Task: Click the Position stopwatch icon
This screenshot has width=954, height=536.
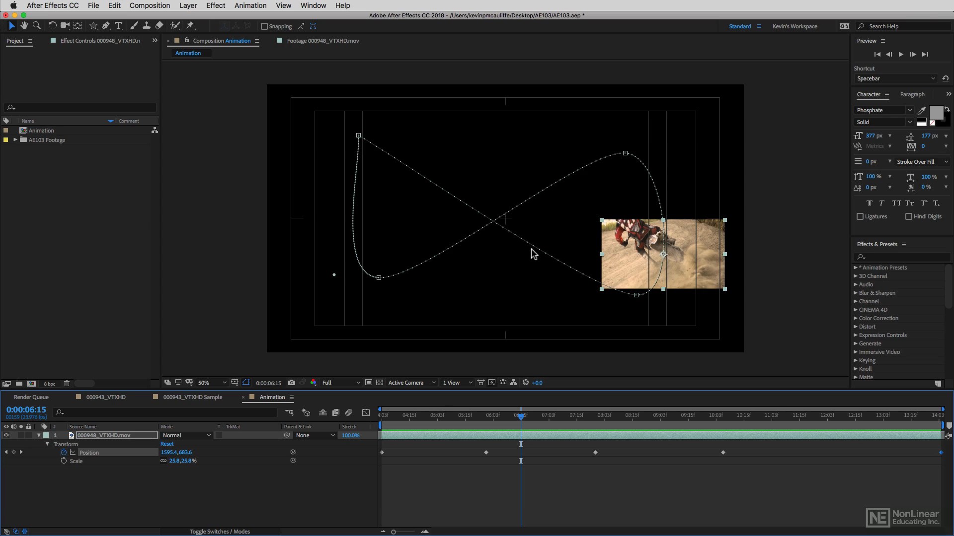Action: click(x=64, y=452)
